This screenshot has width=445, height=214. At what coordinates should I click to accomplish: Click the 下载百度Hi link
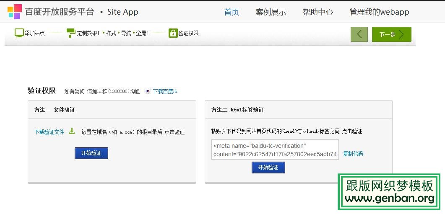pyautogui.click(x=165, y=91)
